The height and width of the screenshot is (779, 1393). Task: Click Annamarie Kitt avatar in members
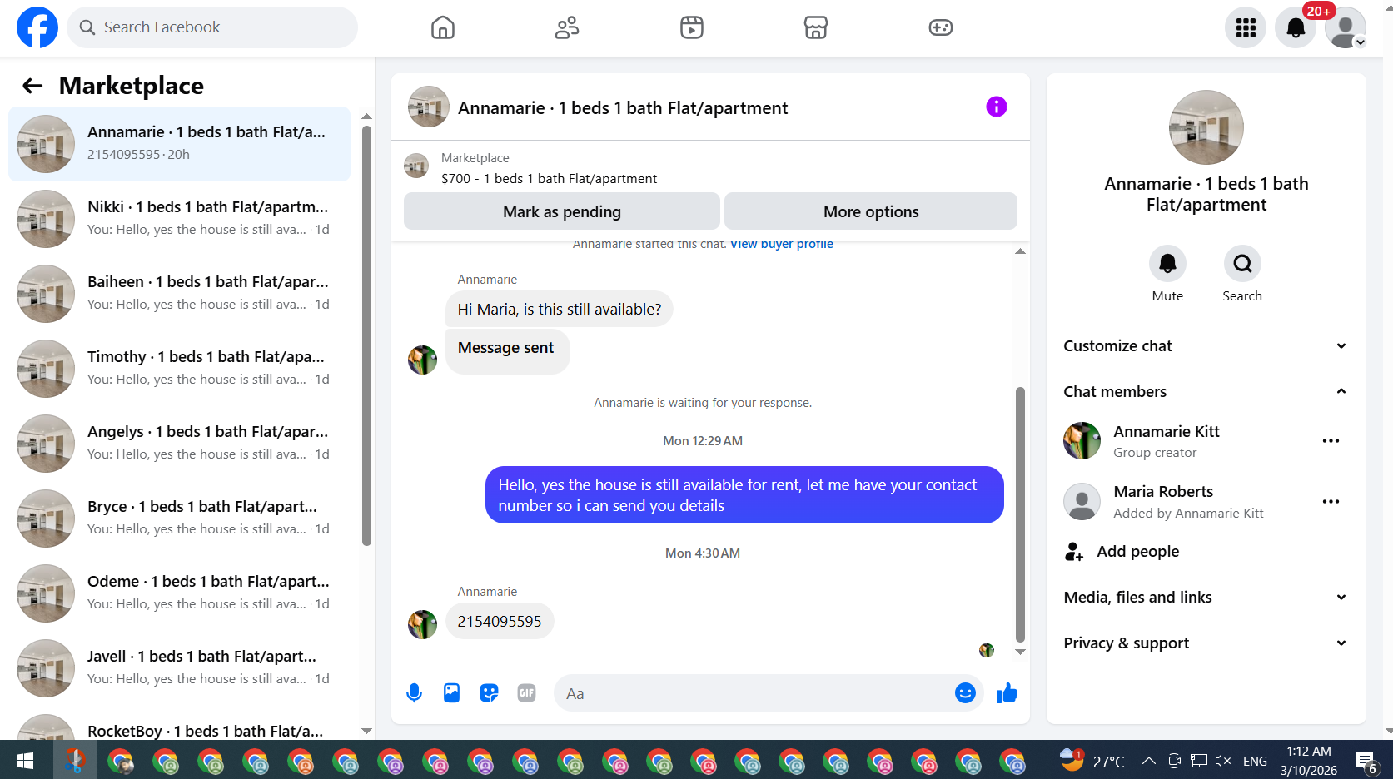1082,441
